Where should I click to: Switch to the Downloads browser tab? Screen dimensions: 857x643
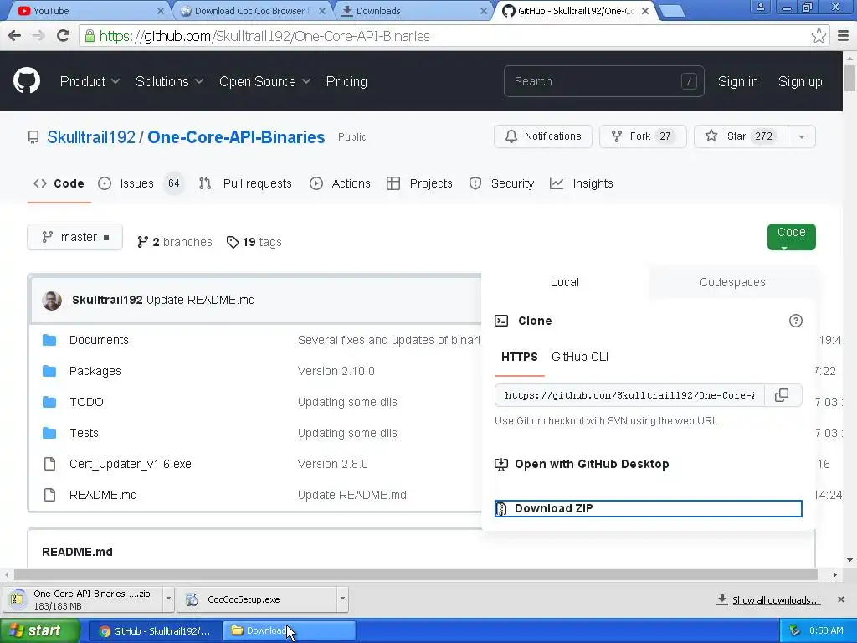(x=413, y=10)
